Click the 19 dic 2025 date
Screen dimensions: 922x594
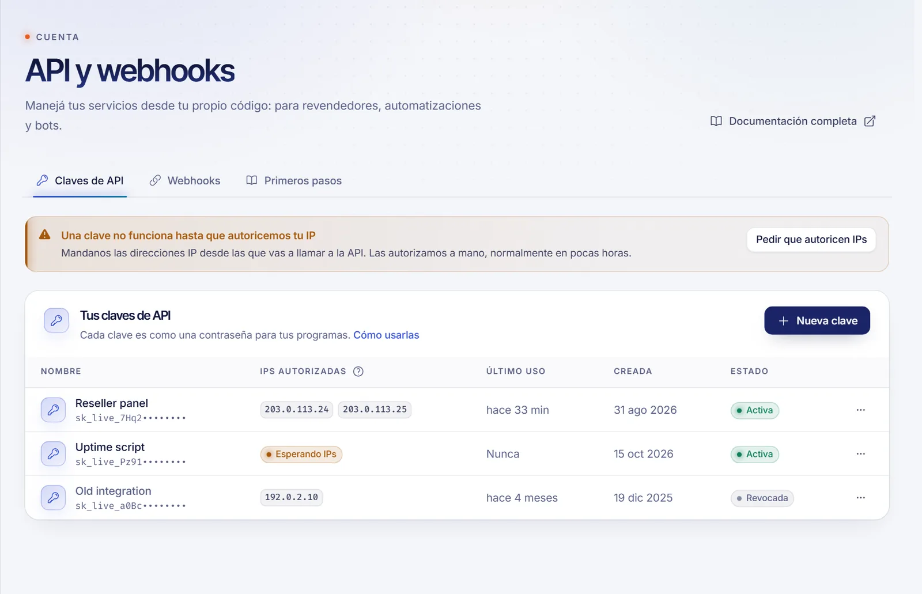643,498
